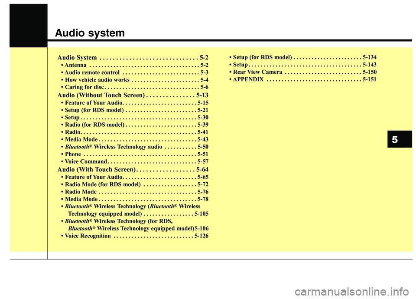Click 'Media Mode' 5-43 entry
Image resolution: width=416 pixels, height=299 pixels.
point(134,139)
